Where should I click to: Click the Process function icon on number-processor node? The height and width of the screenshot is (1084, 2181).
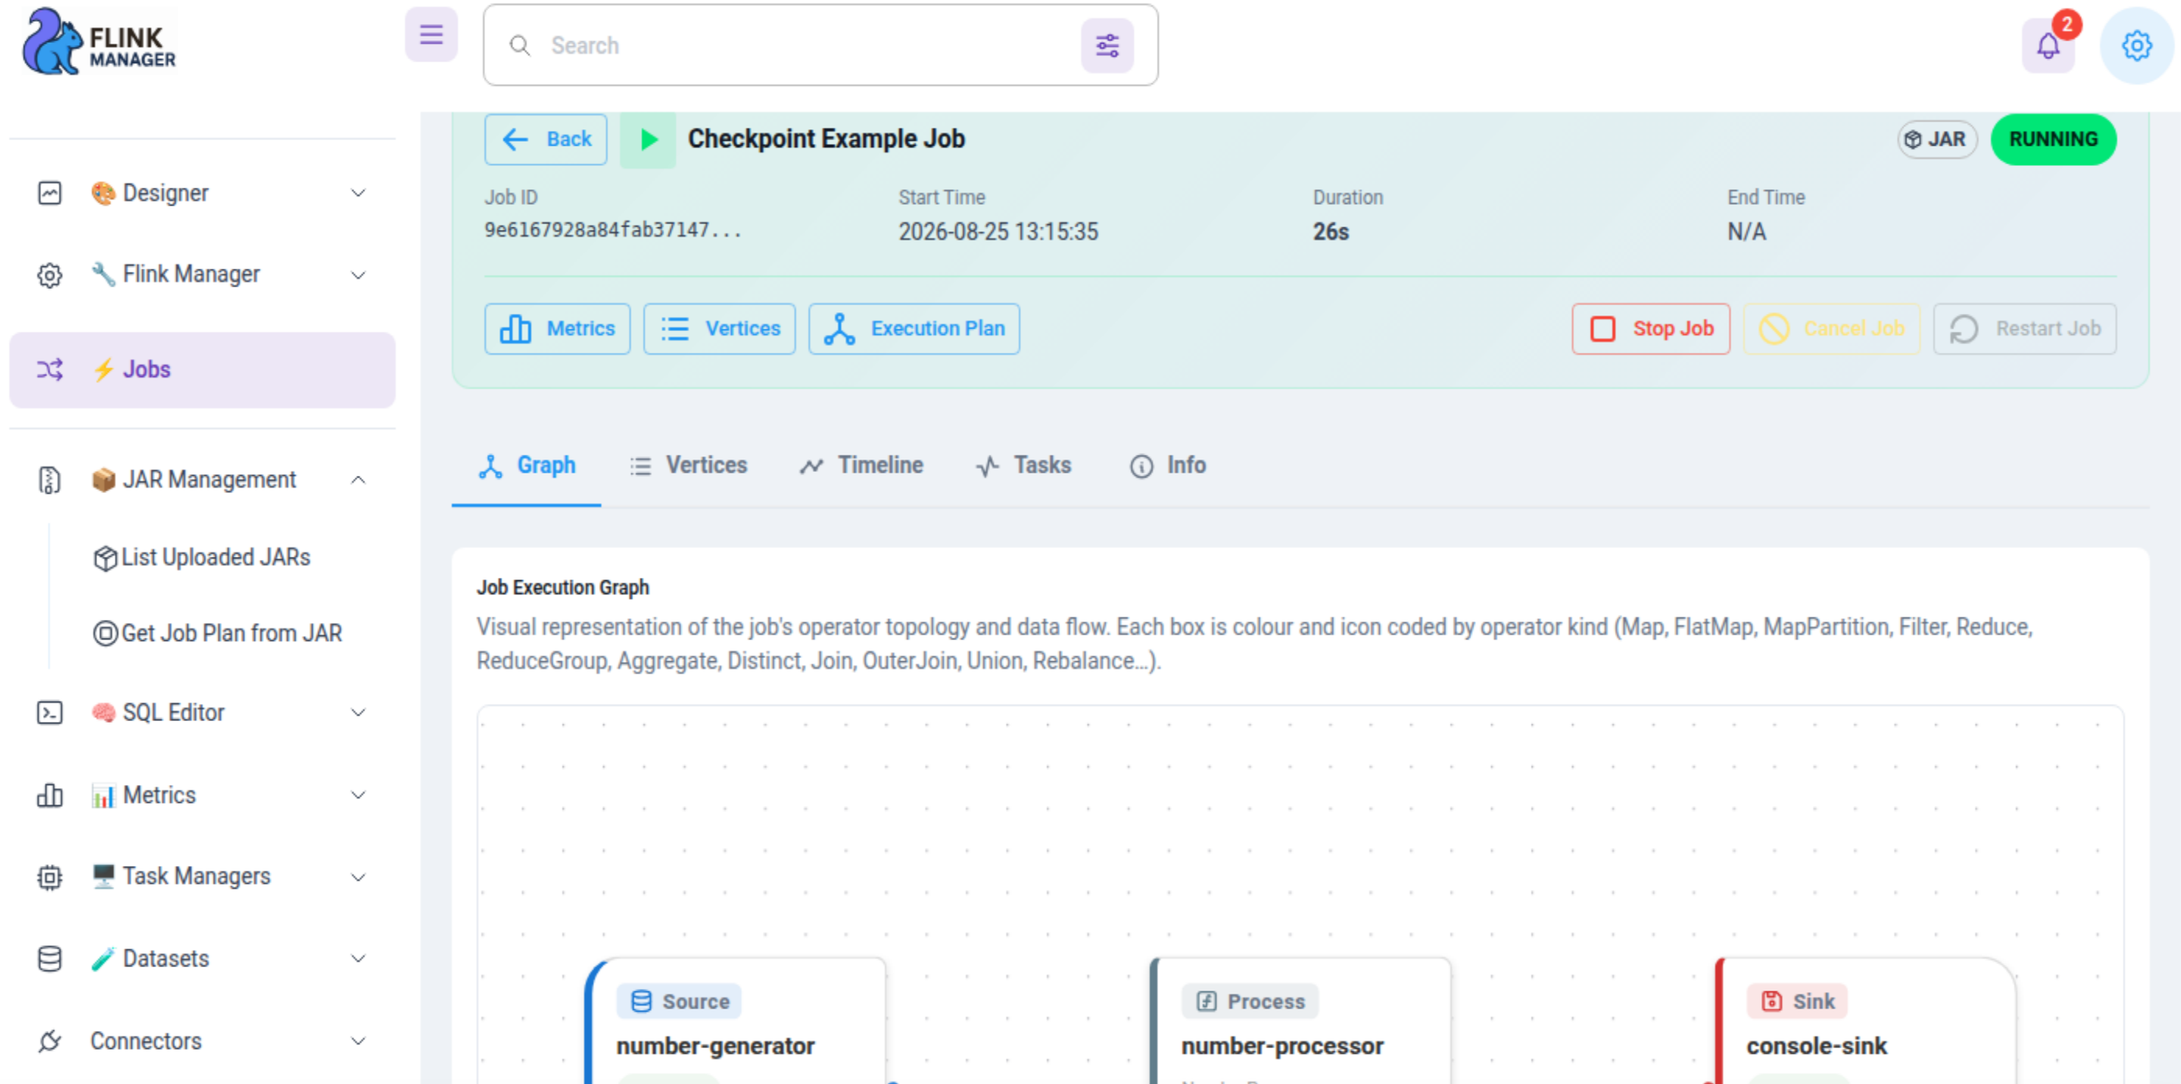pos(1207,1001)
